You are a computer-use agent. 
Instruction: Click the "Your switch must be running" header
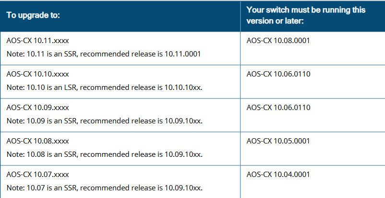click(306, 10)
